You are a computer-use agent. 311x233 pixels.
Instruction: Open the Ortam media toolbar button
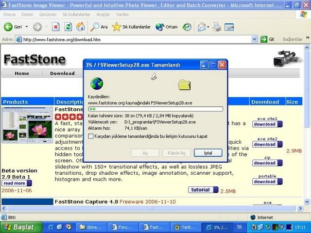[x=166, y=27]
